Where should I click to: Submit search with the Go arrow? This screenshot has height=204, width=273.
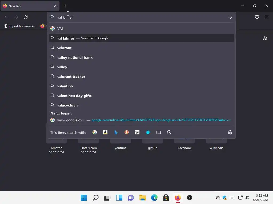point(230,17)
